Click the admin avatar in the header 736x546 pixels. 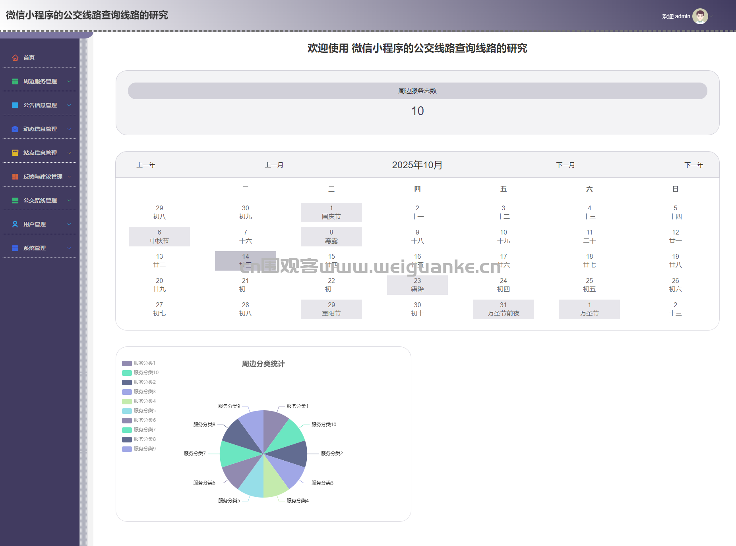pos(700,16)
